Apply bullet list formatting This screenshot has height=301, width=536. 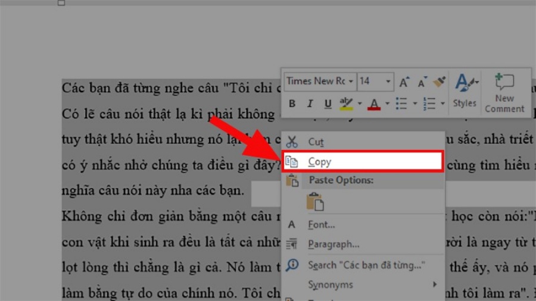click(x=401, y=104)
